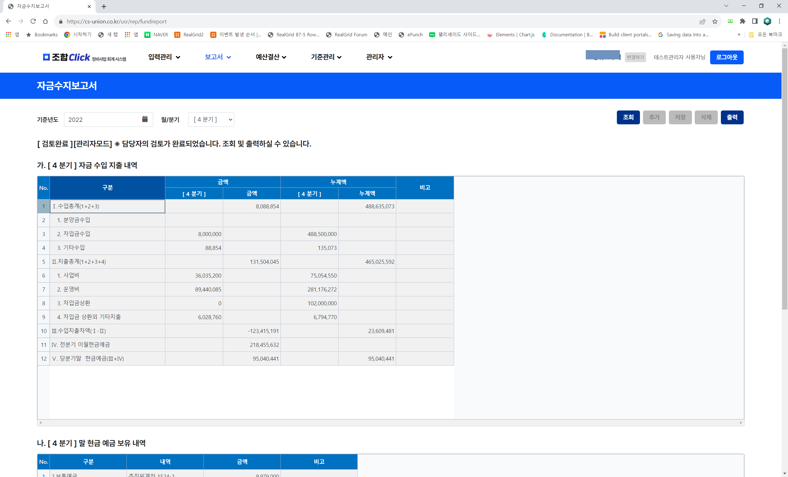Expand the 월/분기 quarter dropdown
This screenshot has width=788, height=477.
tap(211, 119)
